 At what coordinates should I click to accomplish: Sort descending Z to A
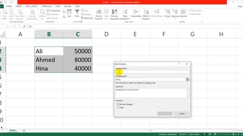tap(64, 17)
